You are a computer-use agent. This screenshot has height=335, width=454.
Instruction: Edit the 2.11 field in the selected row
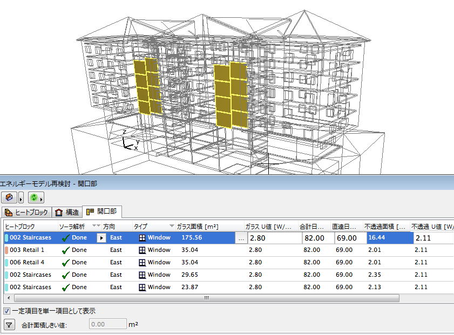pyautogui.click(x=433, y=238)
